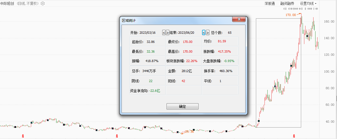
Task: Move end date 2023/06/20 later with right arrow
Action: 208,33
